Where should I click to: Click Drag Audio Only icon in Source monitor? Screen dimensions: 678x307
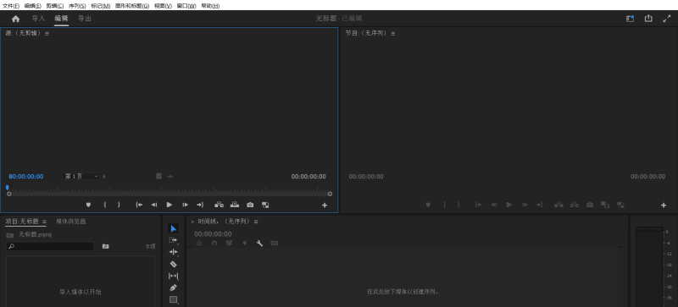170,176
